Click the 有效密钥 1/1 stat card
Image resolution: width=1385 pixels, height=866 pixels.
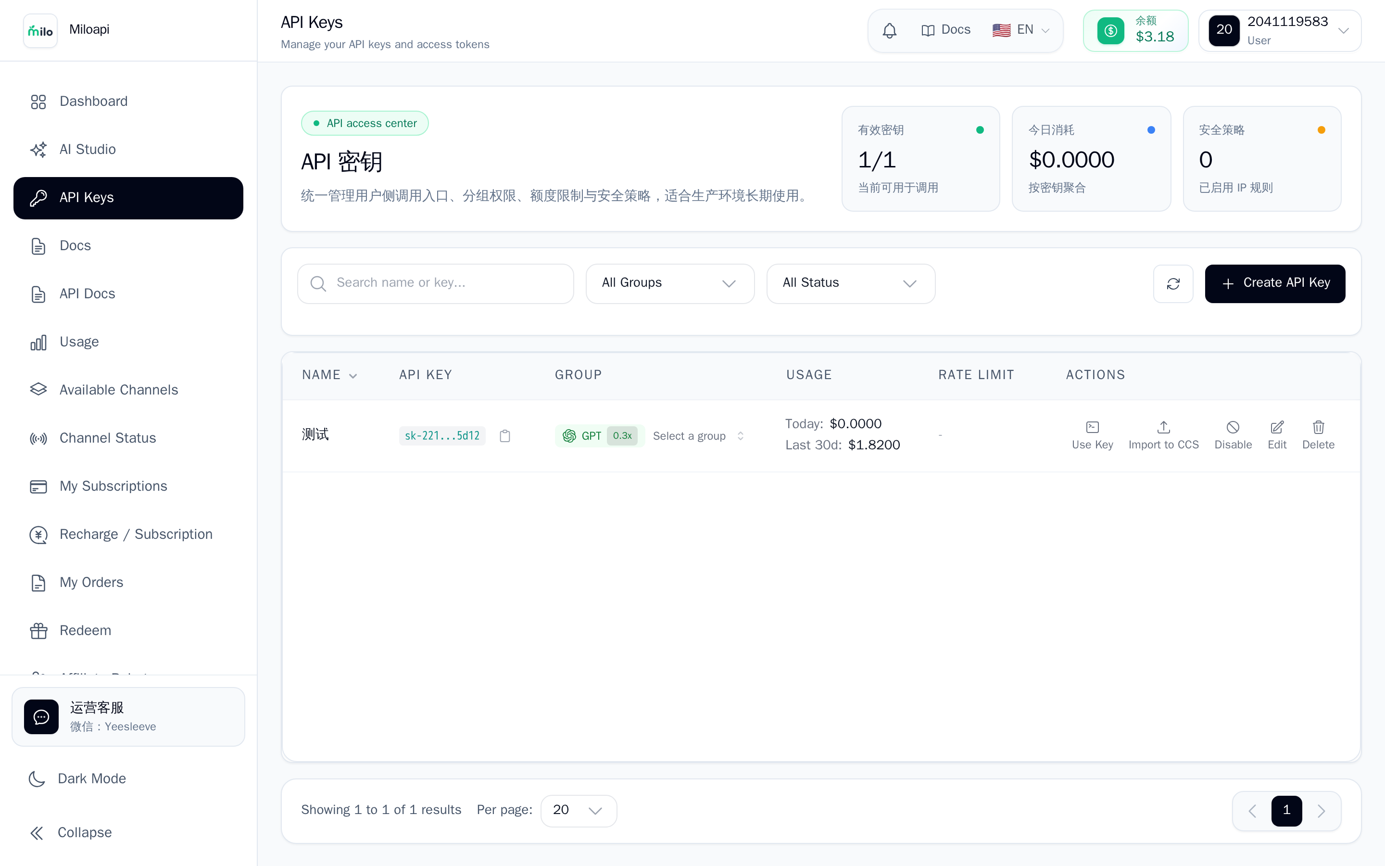coord(920,159)
